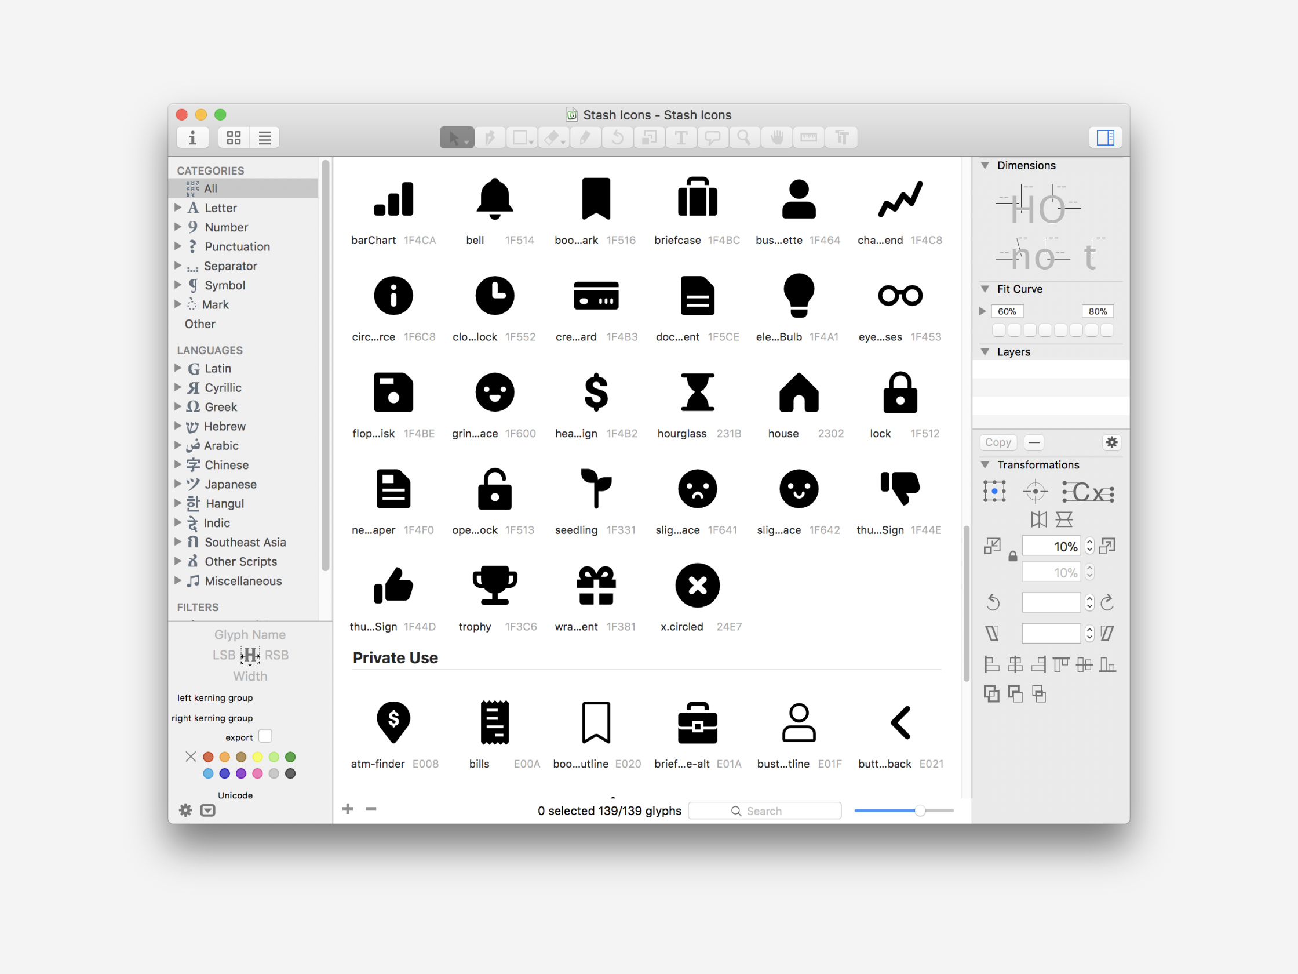Toggle the Dimensions panel open
The width and height of the screenshot is (1298, 974).
(x=983, y=166)
